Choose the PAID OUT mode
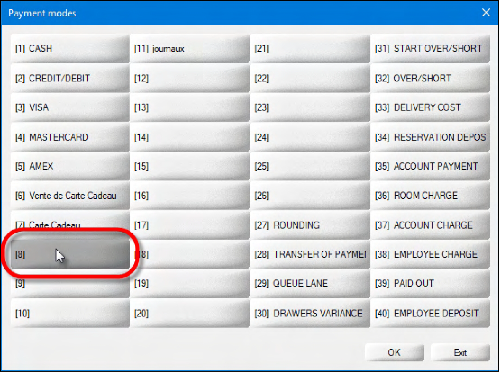The height and width of the screenshot is (372, 499). tap(430, 284)
